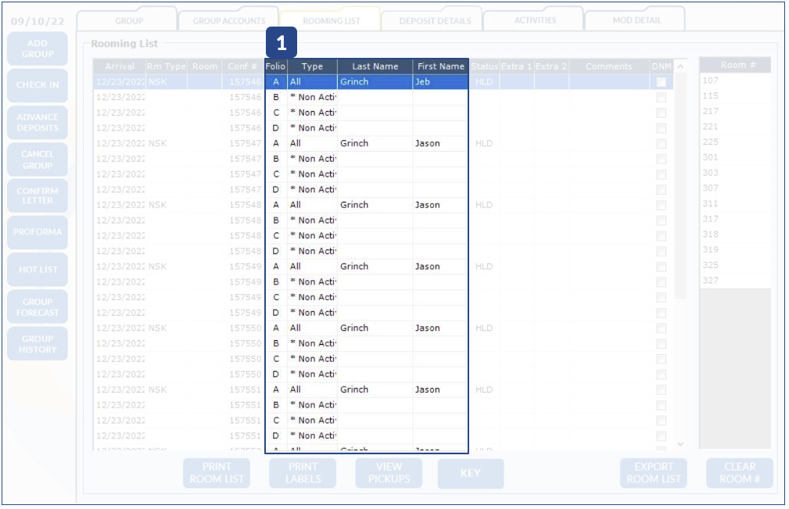The height and width of the screenshot is (509, 789).
Task: Enable DNM checkbox for confirmation 157548 row A
Action: point(662,205)
